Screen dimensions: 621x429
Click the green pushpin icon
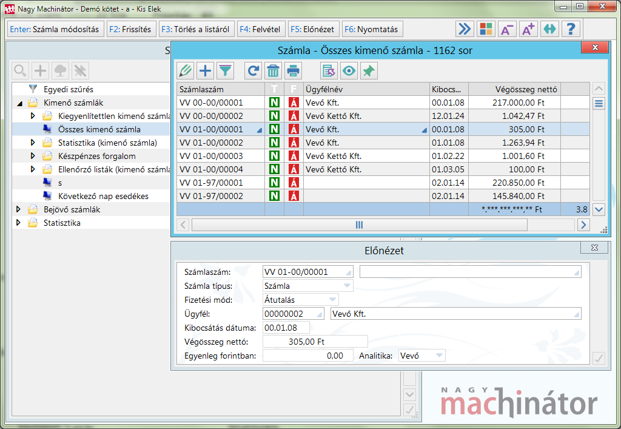[x=368, y=71]
